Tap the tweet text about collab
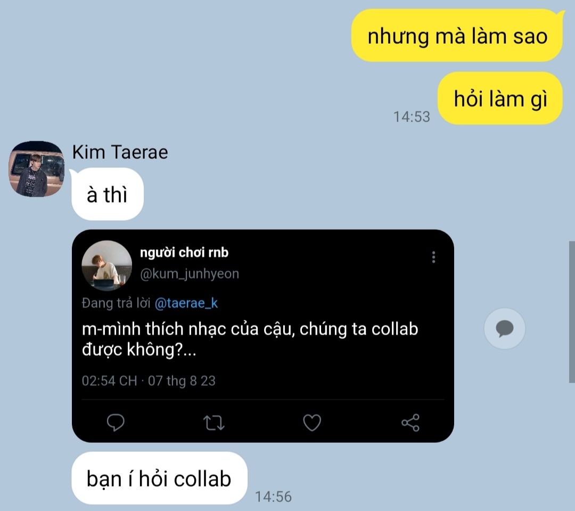Viewport: 575px width, 511px height. tap(250, 339)
